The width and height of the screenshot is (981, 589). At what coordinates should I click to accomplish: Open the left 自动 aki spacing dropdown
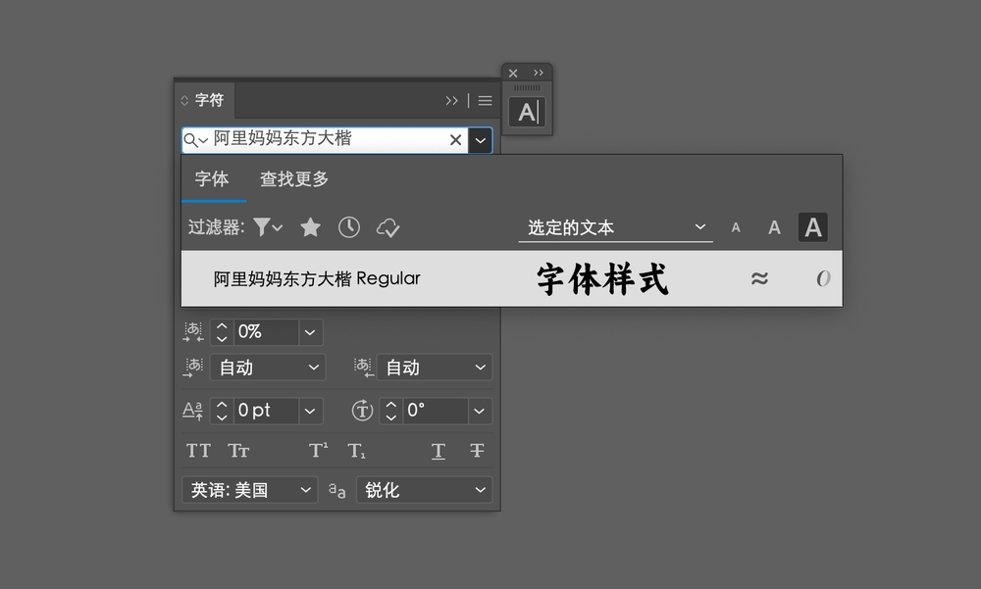[268, 368]
